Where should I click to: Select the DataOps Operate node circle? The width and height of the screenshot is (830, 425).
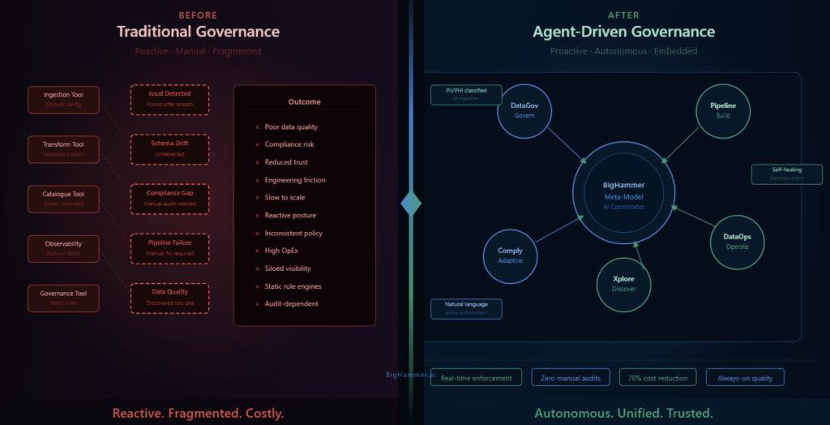click(737, 242)
